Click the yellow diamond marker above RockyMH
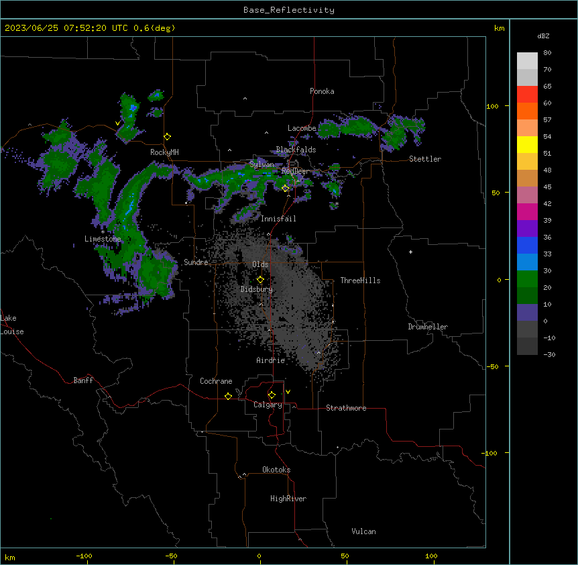The height and width of the screenshot is (565, 578). (168, 137)
